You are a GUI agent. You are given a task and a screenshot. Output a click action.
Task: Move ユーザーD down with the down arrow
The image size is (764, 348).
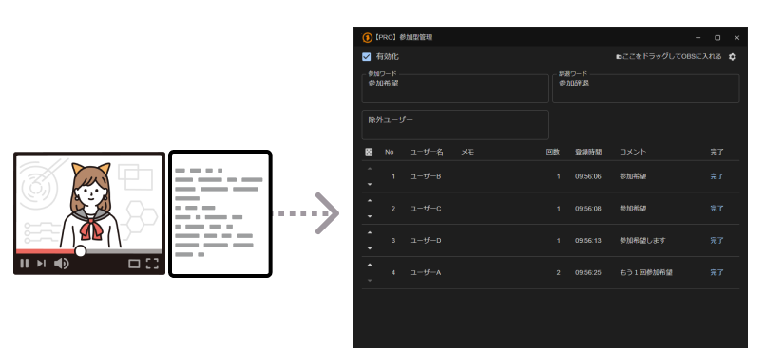click(370, 248)
